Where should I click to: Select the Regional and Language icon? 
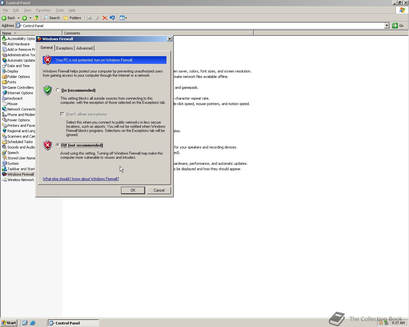click(x=4, y=131)
